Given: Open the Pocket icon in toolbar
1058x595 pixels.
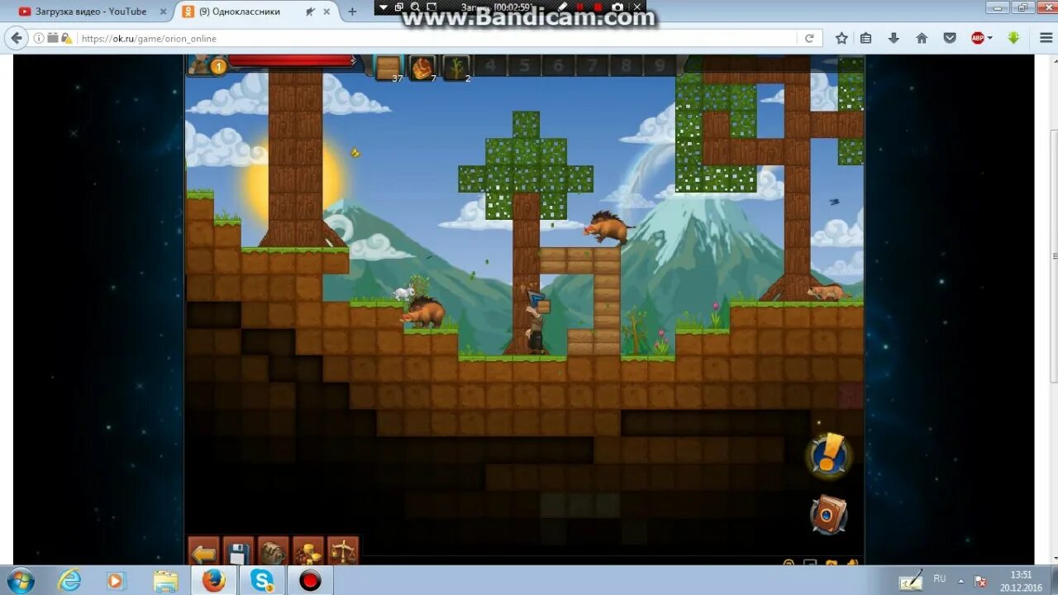Looking at the screenshot, I should [950, 38].
